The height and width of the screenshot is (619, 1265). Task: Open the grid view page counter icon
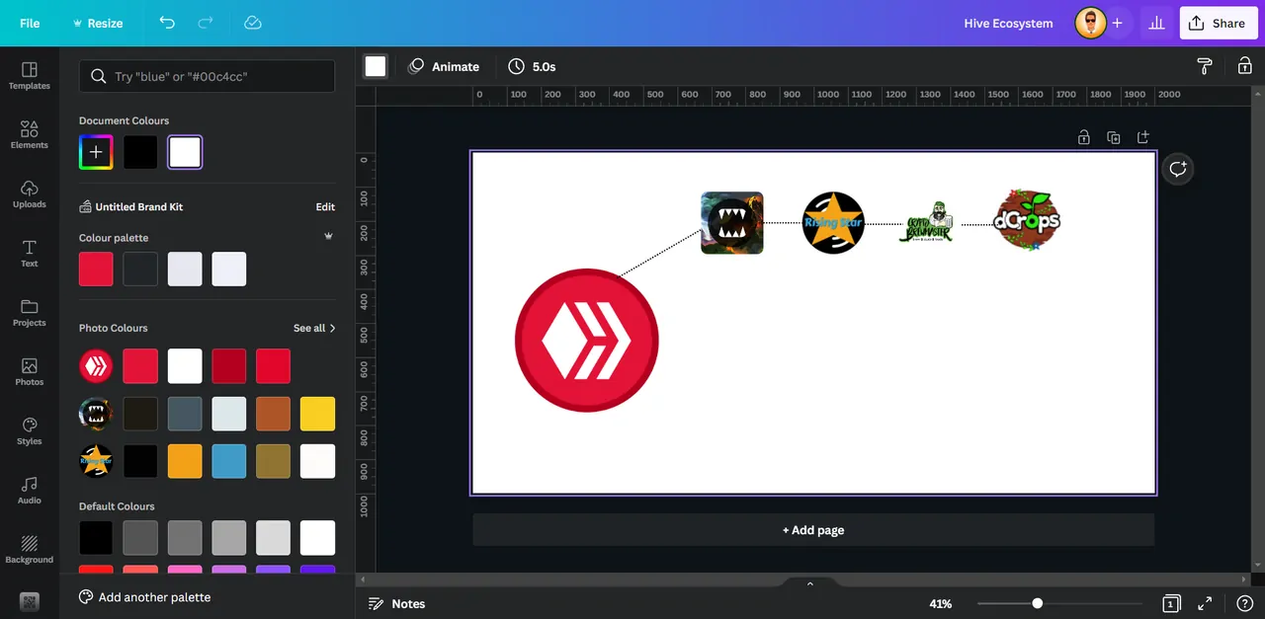tap(1171, 603)
